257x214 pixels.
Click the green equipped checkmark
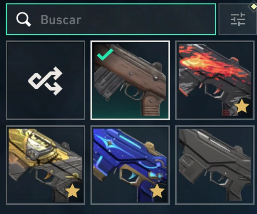tap(105, 54)
